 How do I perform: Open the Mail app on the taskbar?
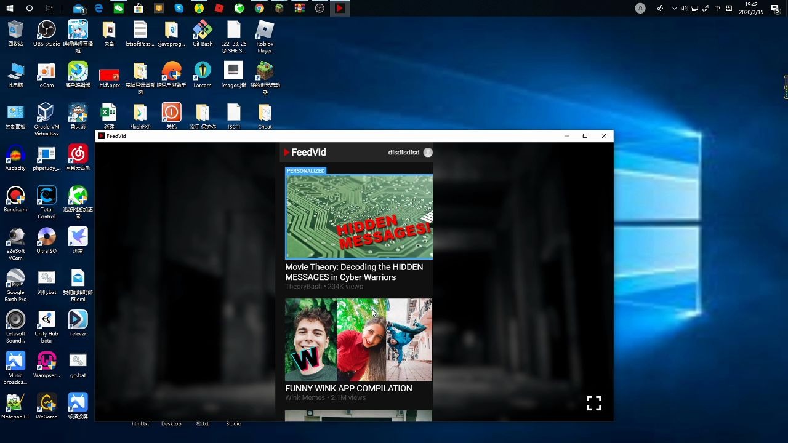pyautogui.click(x=79, y=9)
